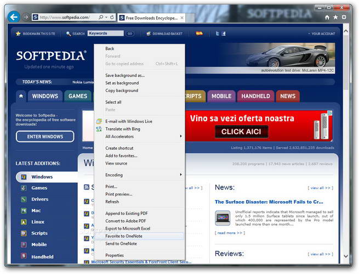Click the Spanish flag language icon
This screenshot has width=359, height=274.
(199, 33)
